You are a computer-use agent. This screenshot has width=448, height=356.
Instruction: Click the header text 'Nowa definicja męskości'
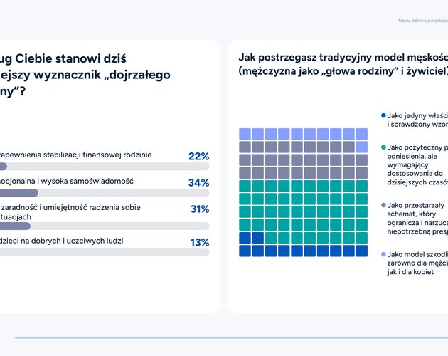423,21
